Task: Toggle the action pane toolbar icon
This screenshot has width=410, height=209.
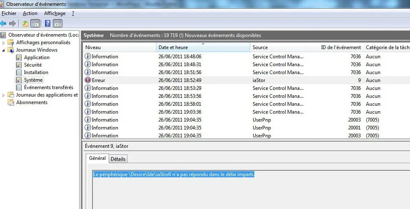Action: (x=57, y=23)
